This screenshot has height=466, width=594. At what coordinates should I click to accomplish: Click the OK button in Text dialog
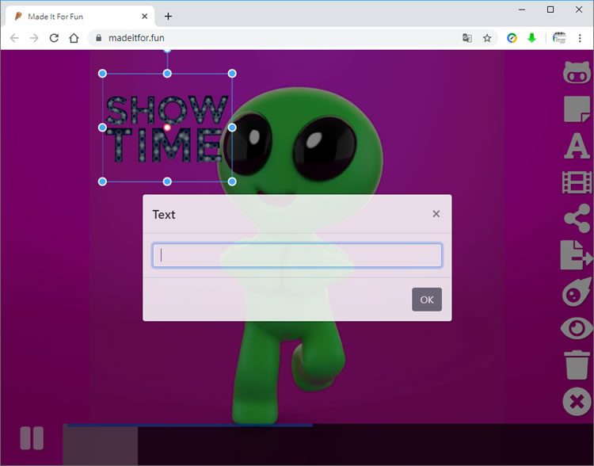pos(427,300)
